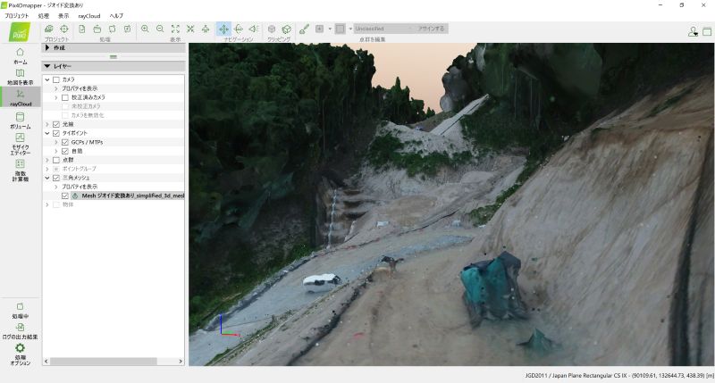The width and height of the screenshot is (715, 383).
Task: Open the 処理 menu
Action: pos(43,16)
